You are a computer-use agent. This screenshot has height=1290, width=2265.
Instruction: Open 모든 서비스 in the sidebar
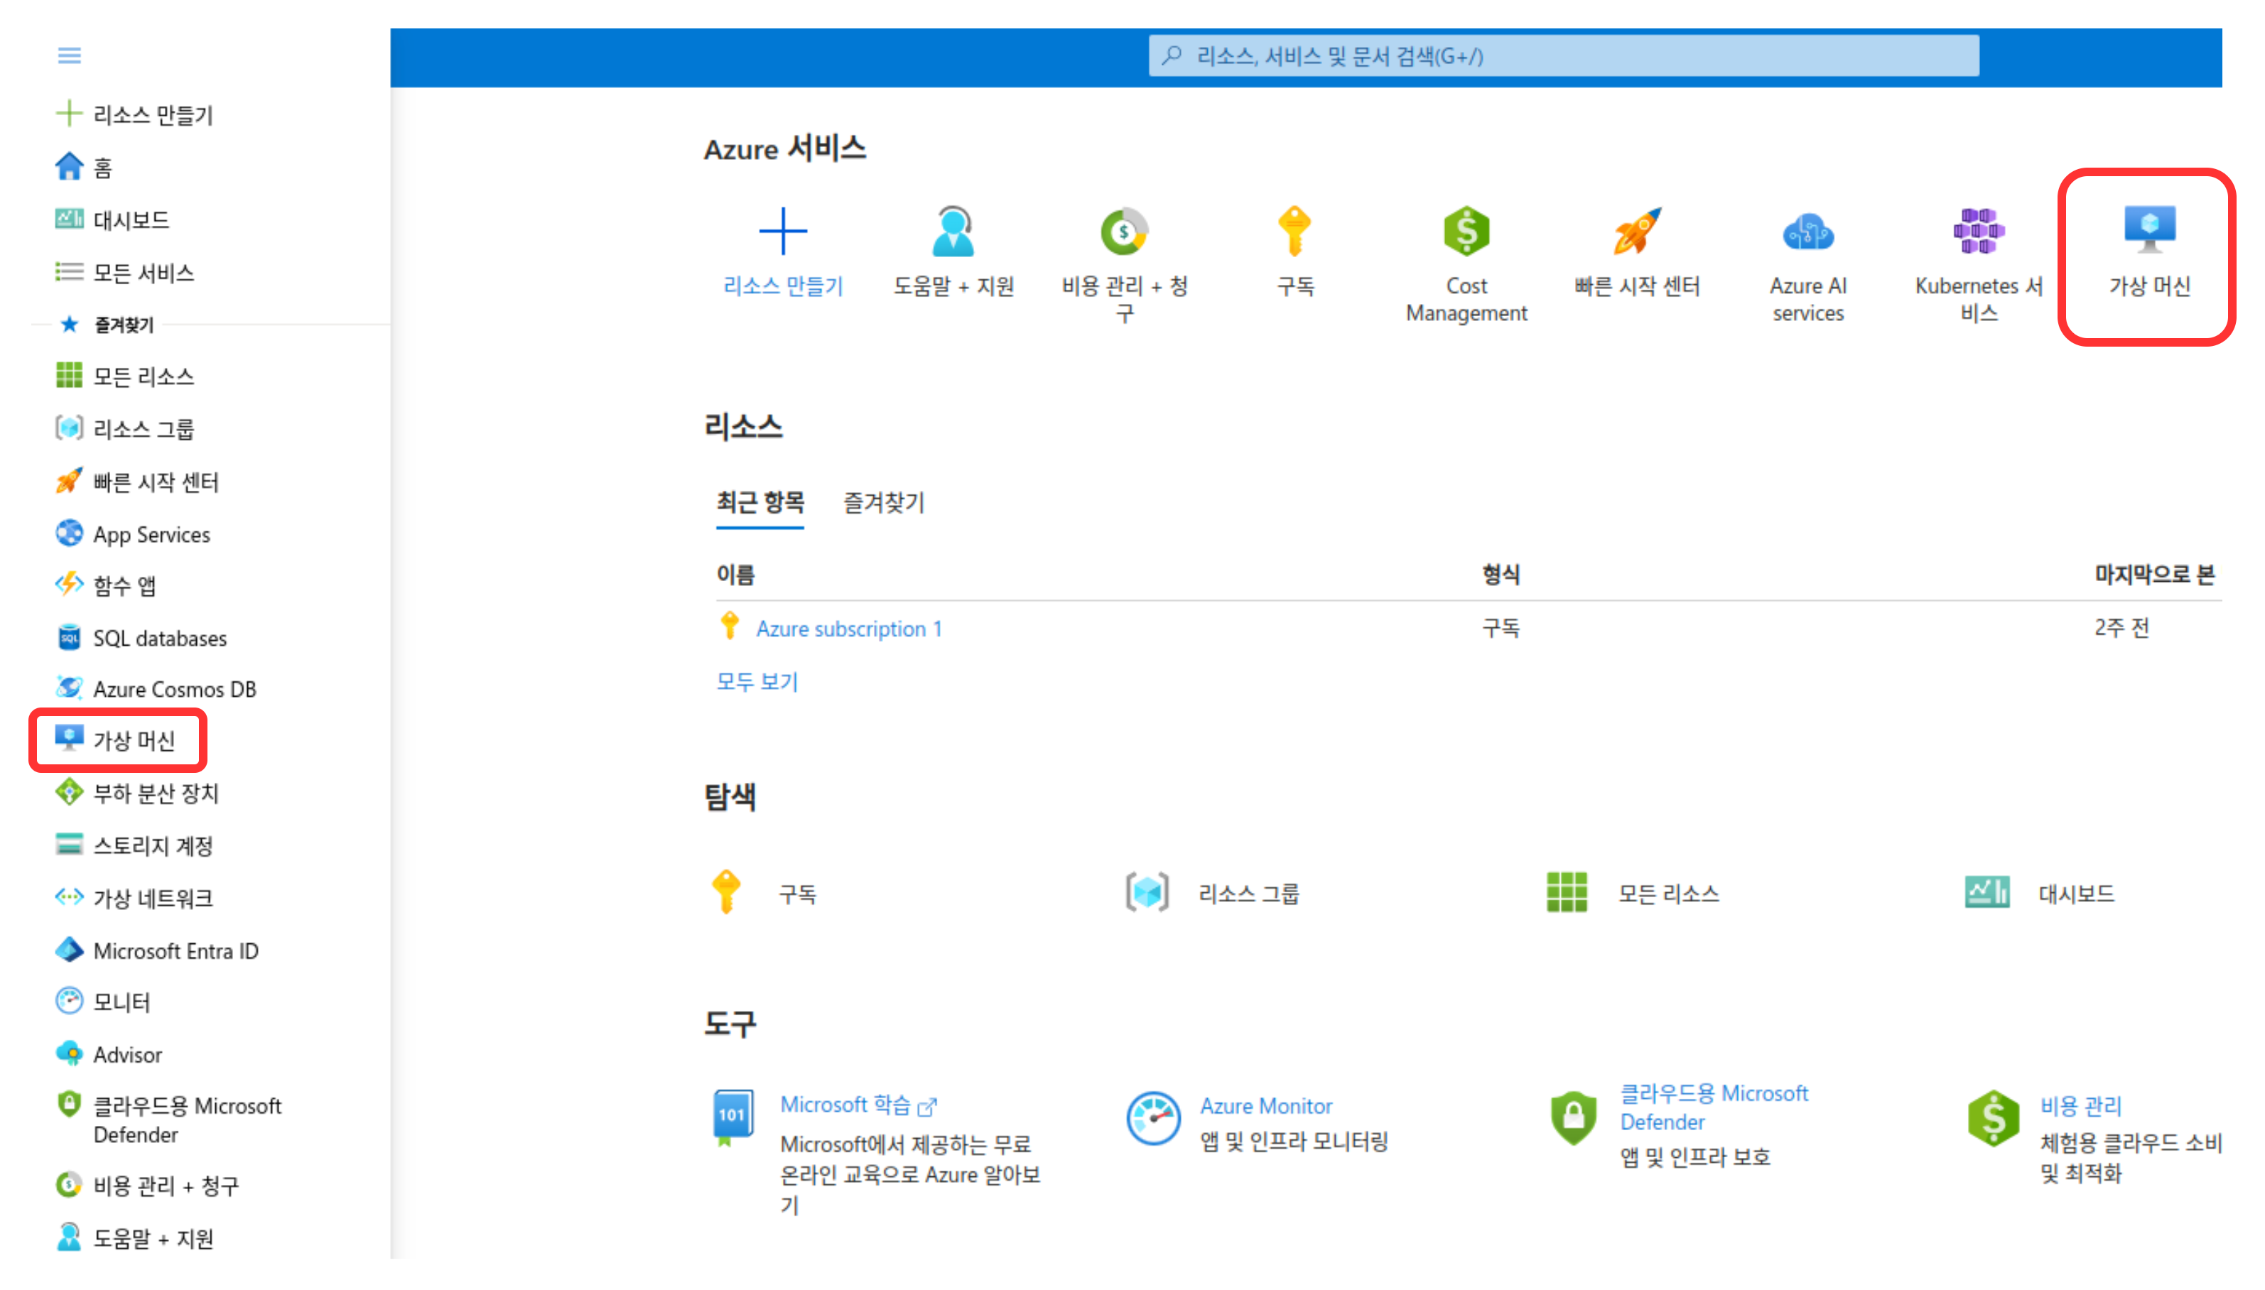click(125, 272)
